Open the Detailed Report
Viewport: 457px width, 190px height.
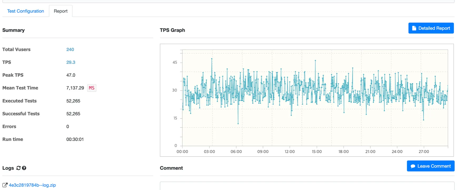(431, 28)
